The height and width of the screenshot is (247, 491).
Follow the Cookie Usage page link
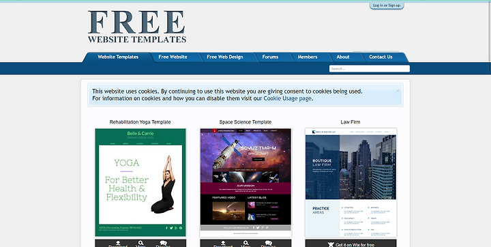pos(288,98)
